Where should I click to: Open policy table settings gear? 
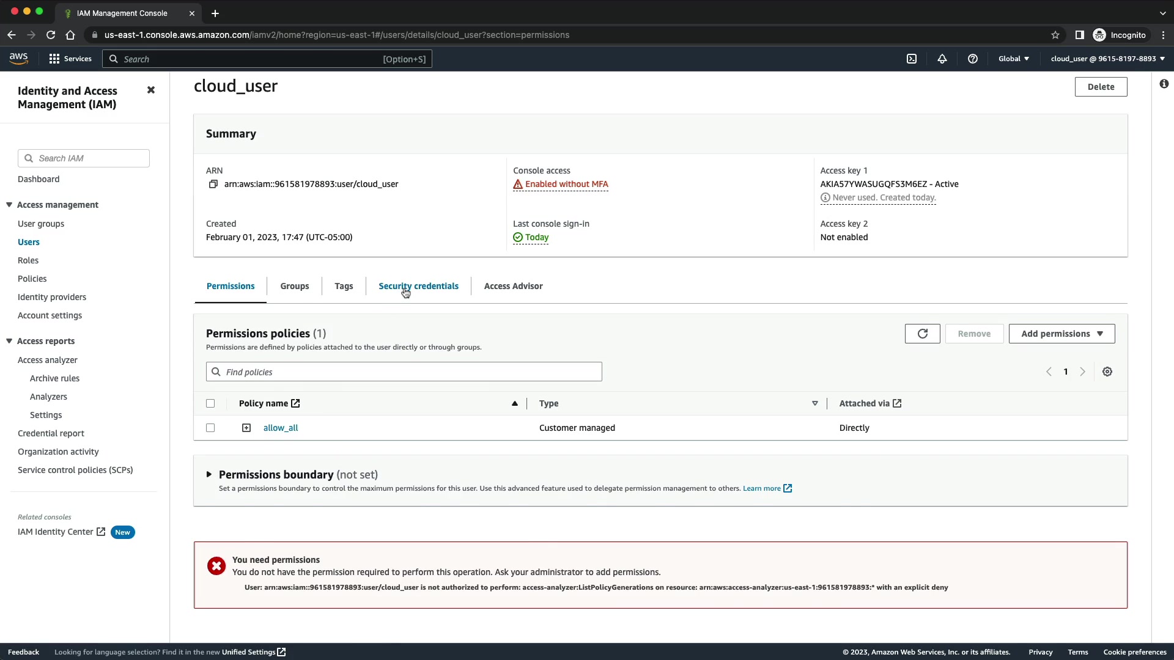(1107, 372)
